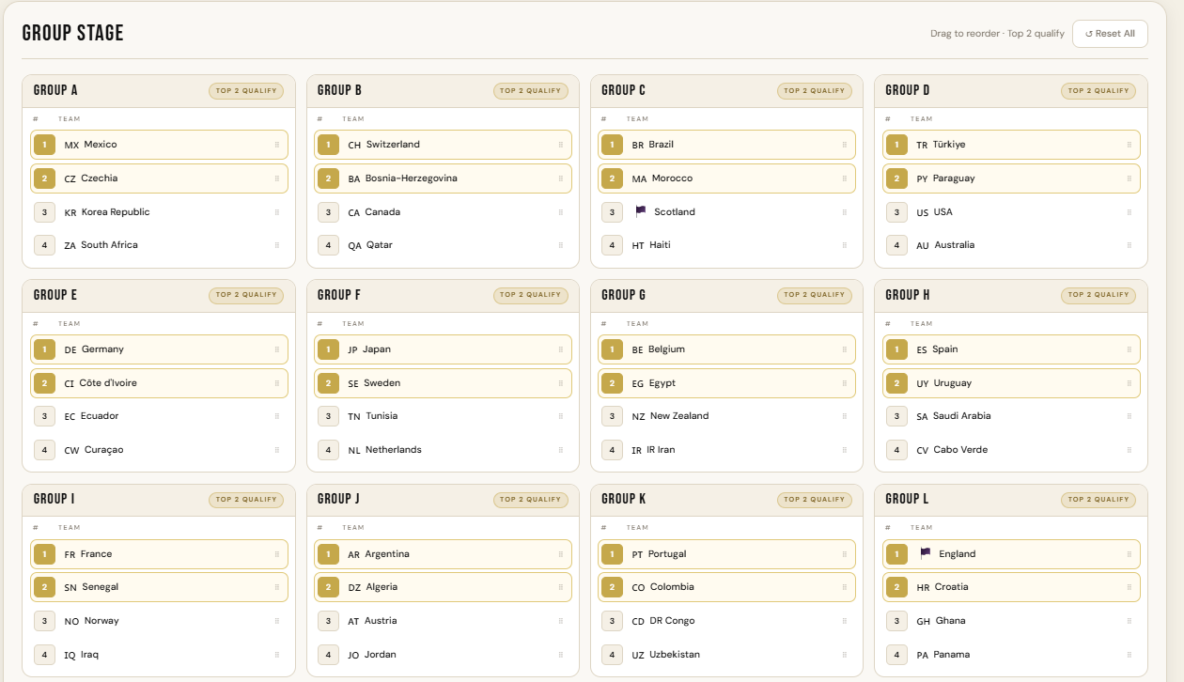Click South Africa's drag handle icon
The image size is (1184, 682).
pyautogui.click(x=277, y=245)
